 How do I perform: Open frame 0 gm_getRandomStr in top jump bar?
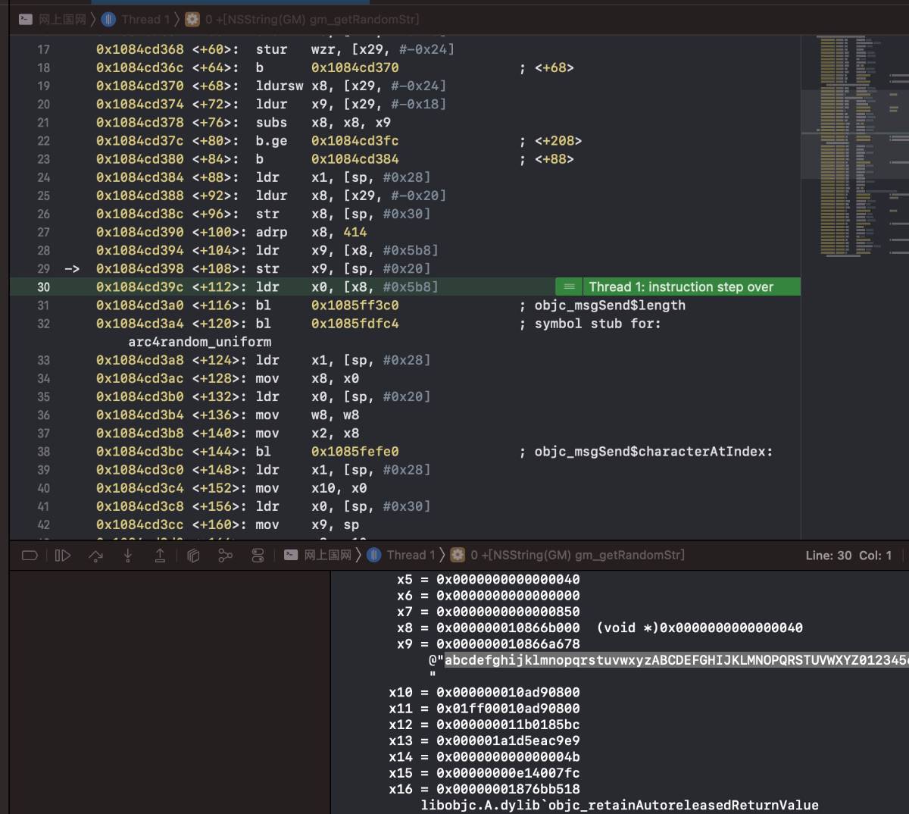(312, 19)
